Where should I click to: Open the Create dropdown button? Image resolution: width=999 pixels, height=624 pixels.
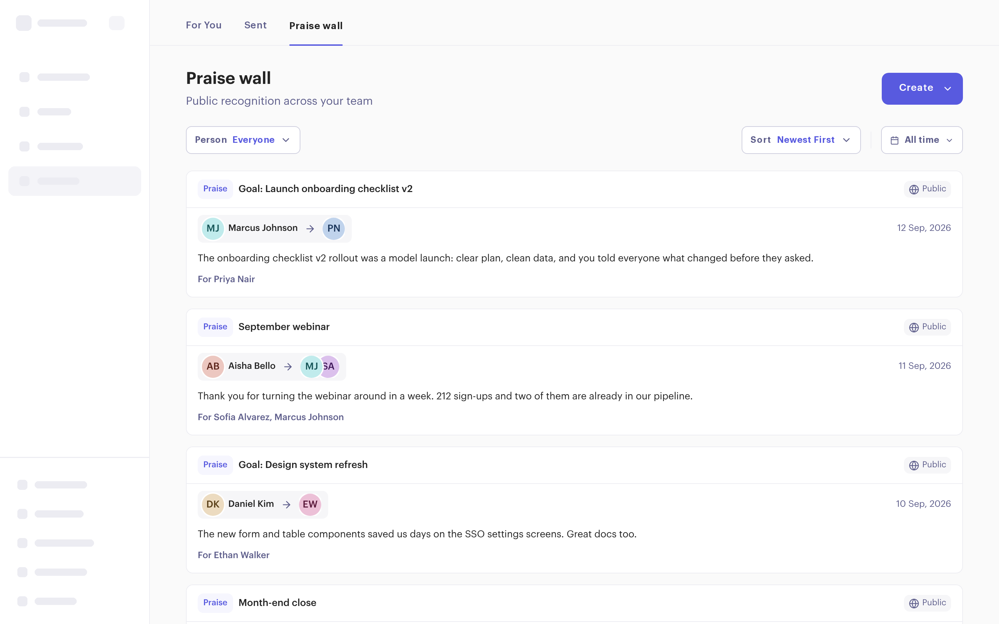pos(922,88)
